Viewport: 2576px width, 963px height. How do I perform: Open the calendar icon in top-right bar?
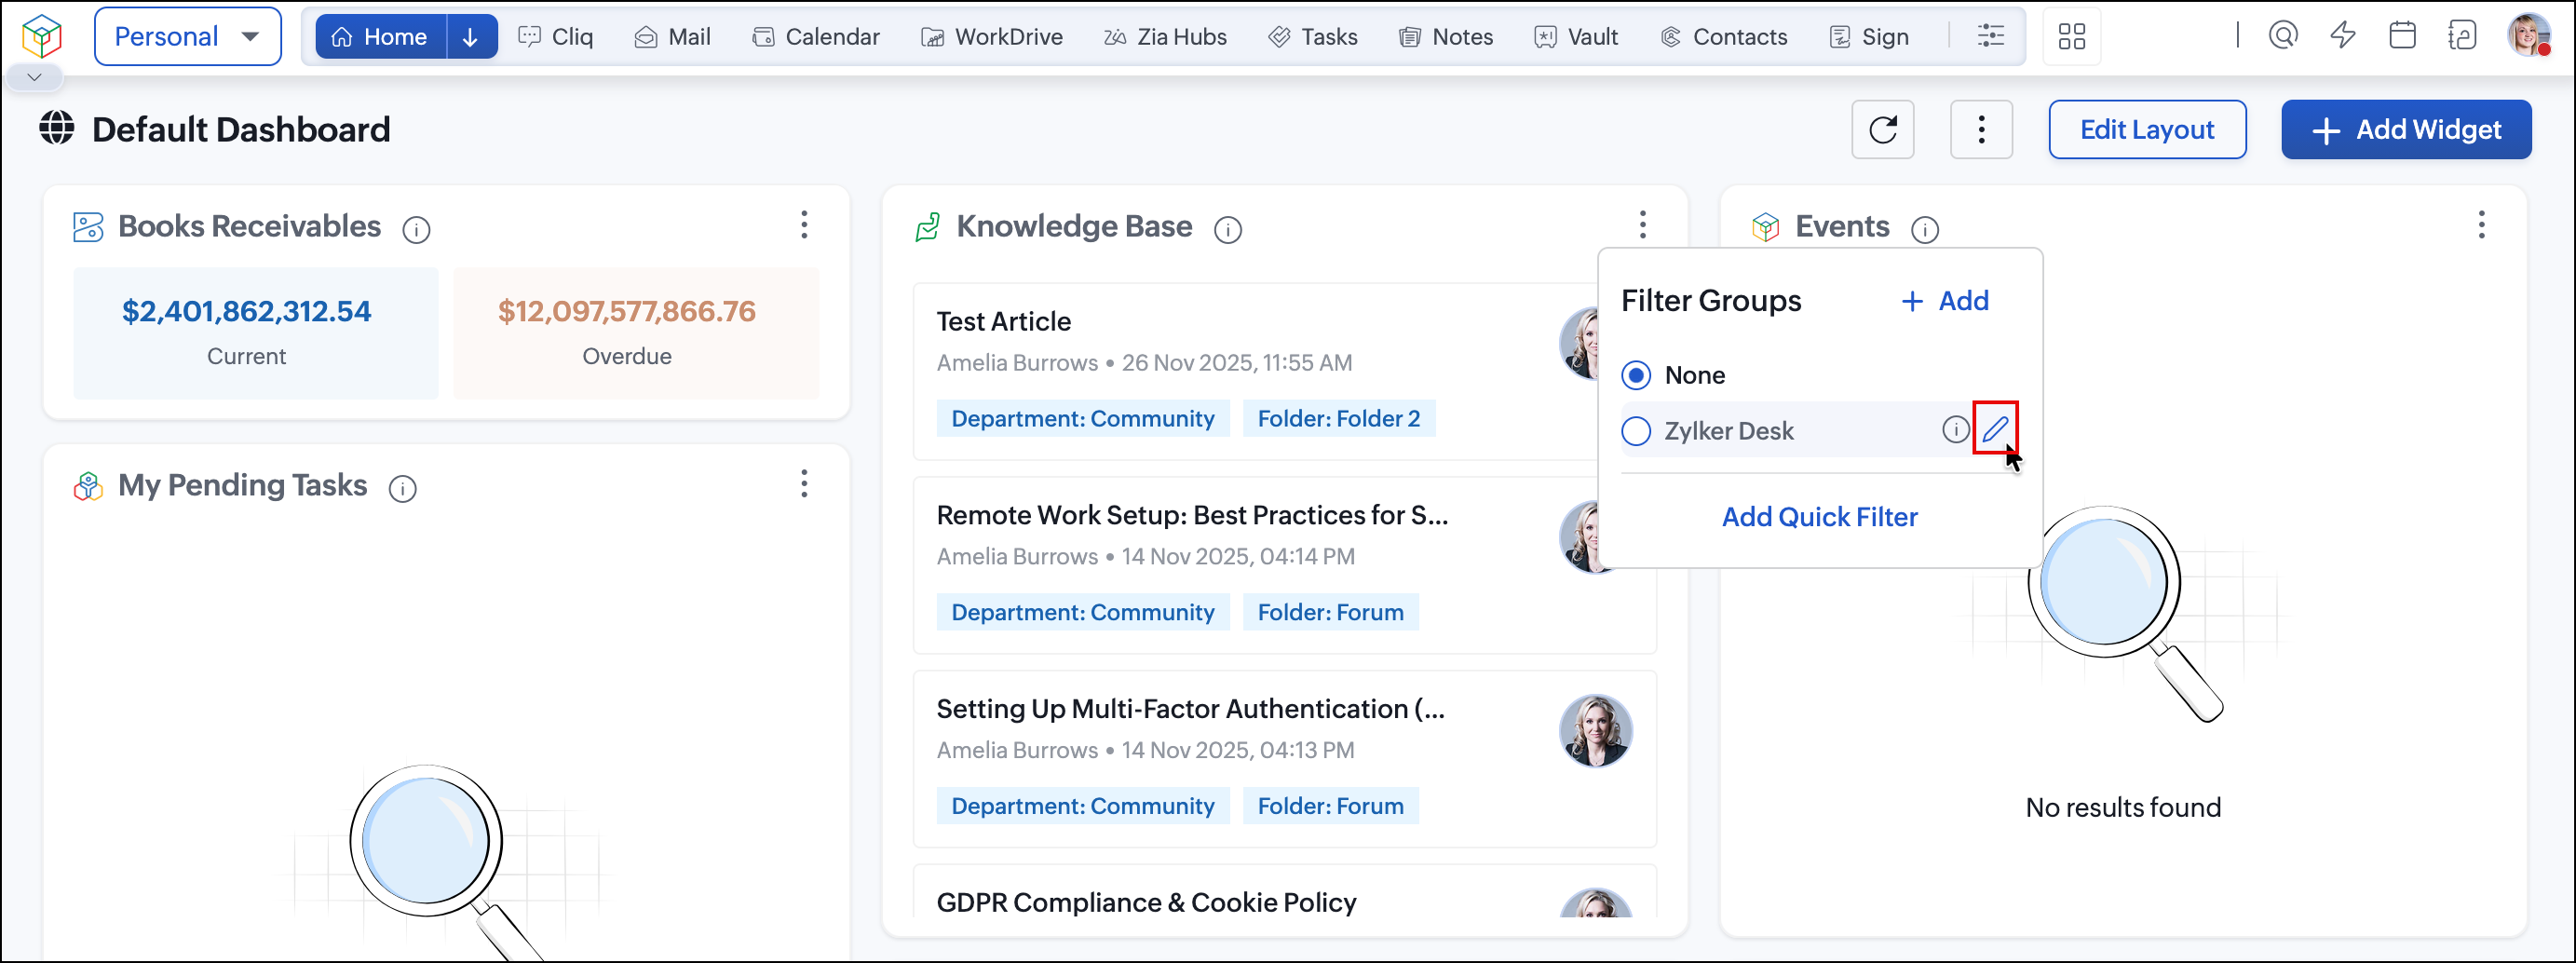point(2402,36)
